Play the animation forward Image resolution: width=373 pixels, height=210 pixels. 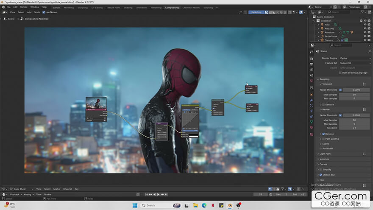(x=158, y=195)
